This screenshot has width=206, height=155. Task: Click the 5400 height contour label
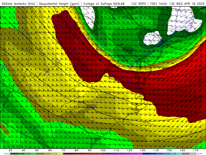(x=166, y=68)
